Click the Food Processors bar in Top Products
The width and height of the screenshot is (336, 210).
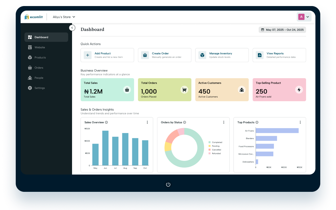pyautogui.click(x=265, y=146)
